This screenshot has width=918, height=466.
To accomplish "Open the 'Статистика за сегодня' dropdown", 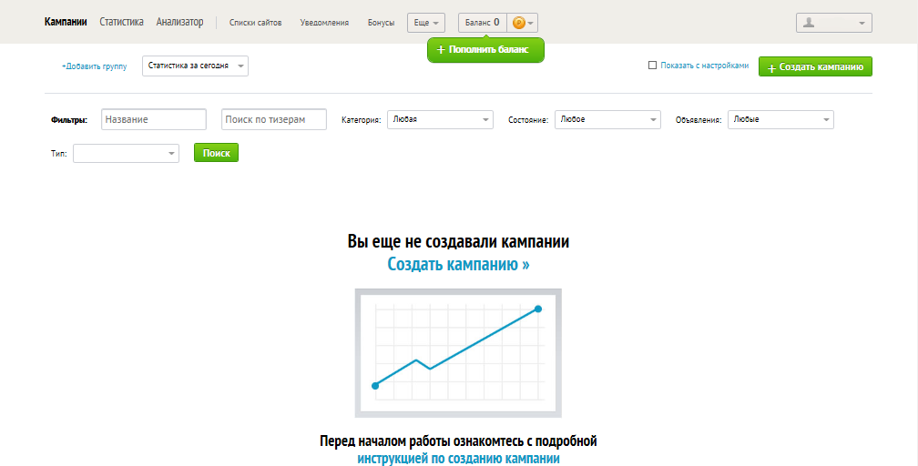I will tap(195, 66).
